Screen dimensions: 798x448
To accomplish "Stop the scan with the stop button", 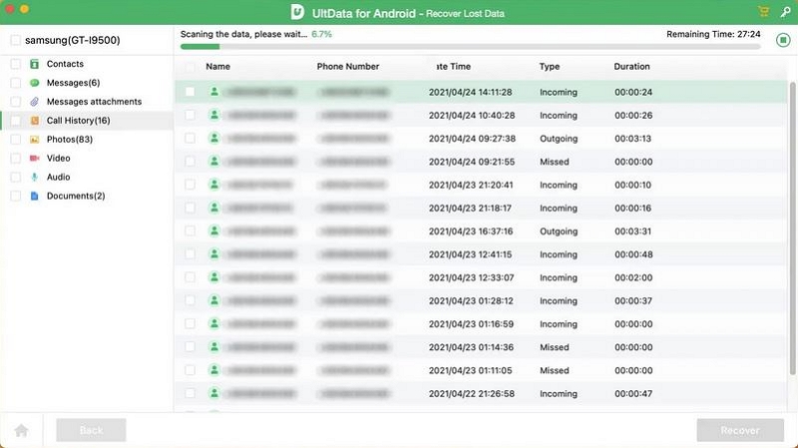I will tap(783, 40).
